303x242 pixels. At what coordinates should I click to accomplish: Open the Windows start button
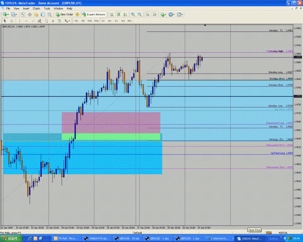tap(11, 239)
